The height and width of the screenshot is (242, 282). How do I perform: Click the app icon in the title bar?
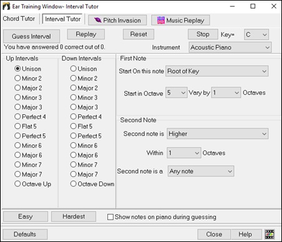click(x=6, y=6)
